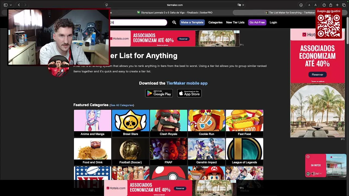
Task: Open the See All Categories link
Action: coord(122,105)
